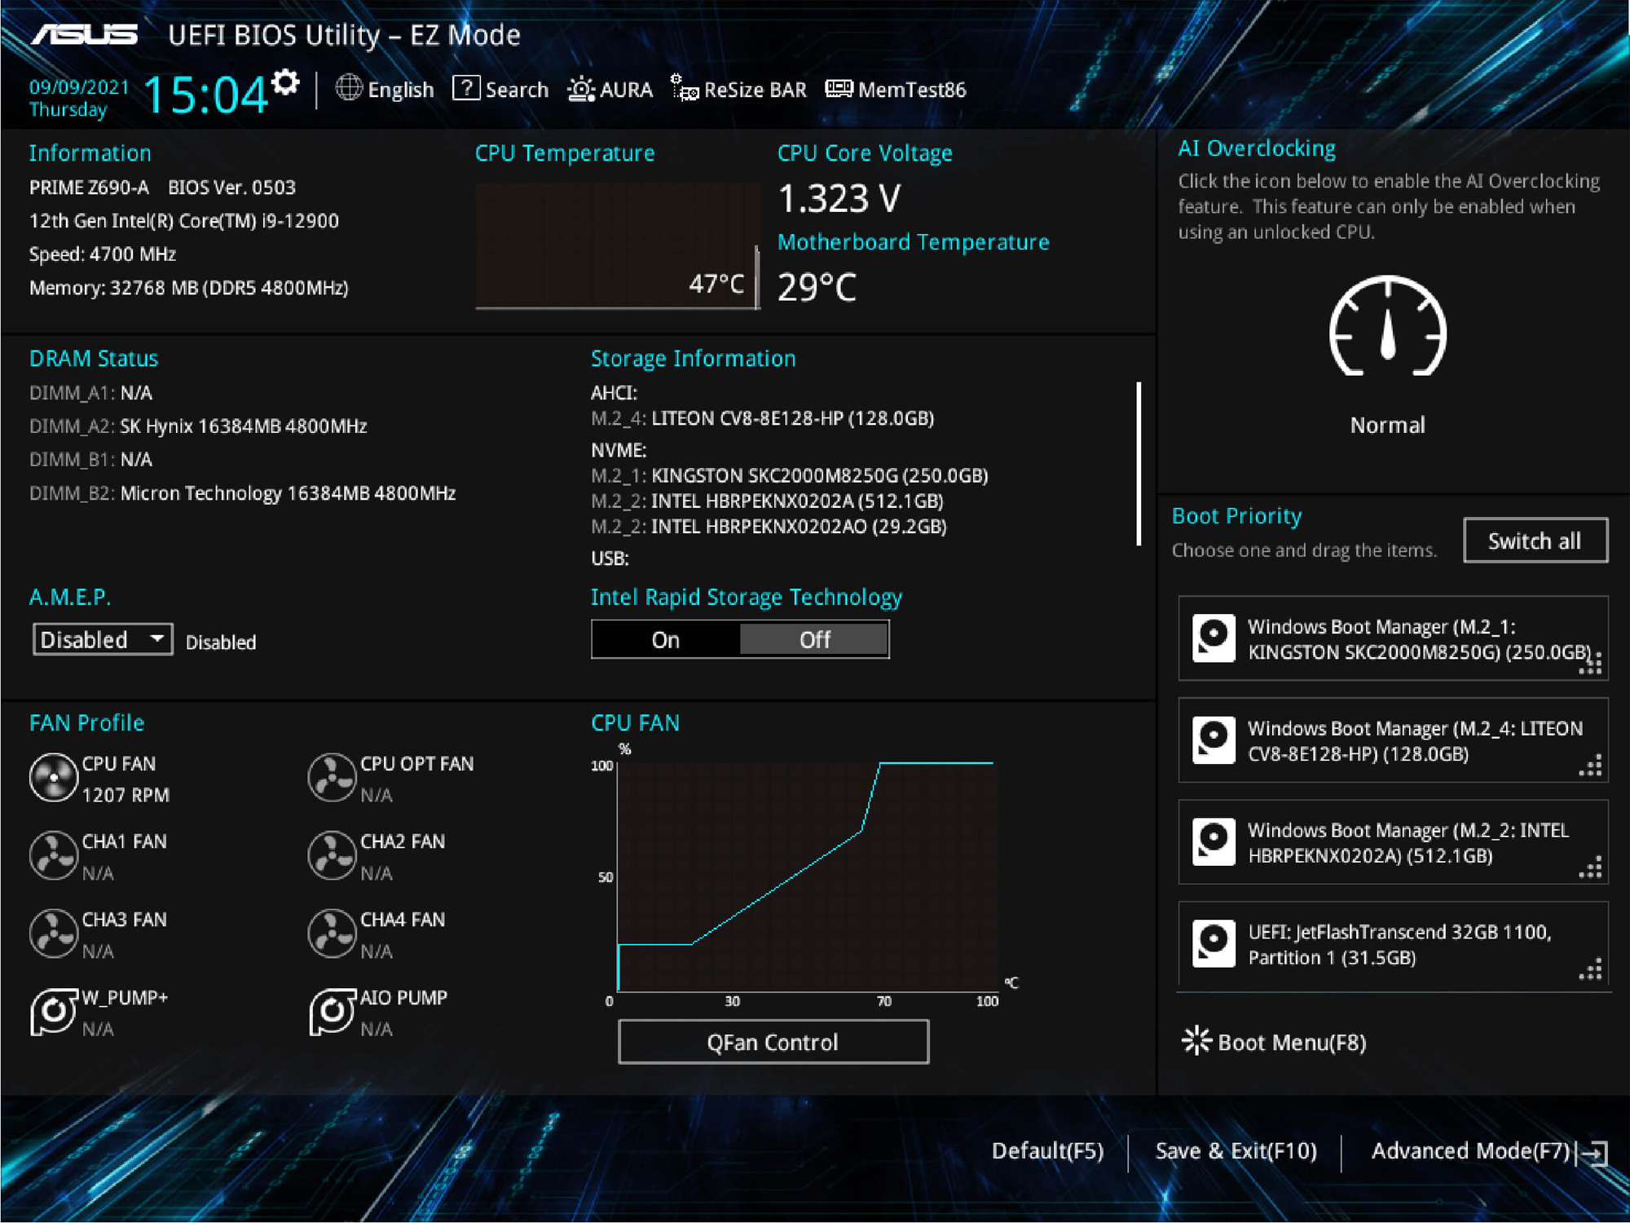Click Default(F5)

pyautogui.click(x=1047, y=1151)
